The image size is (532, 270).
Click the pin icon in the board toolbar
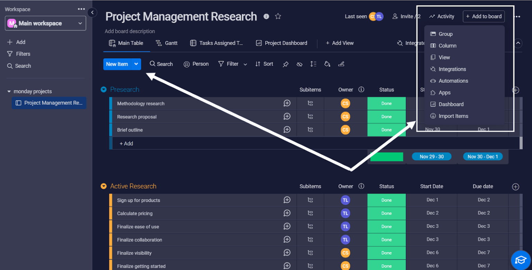coord(285,64)
